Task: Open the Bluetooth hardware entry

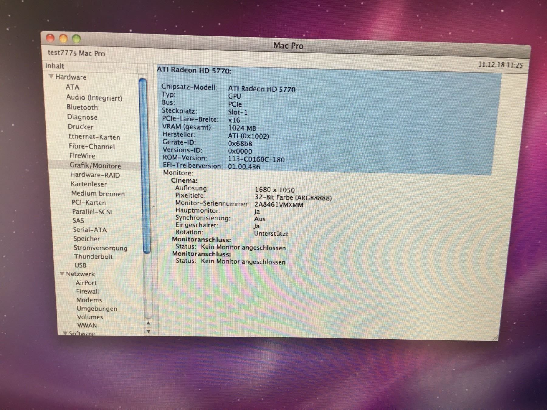Action: [x=82, y=108]
